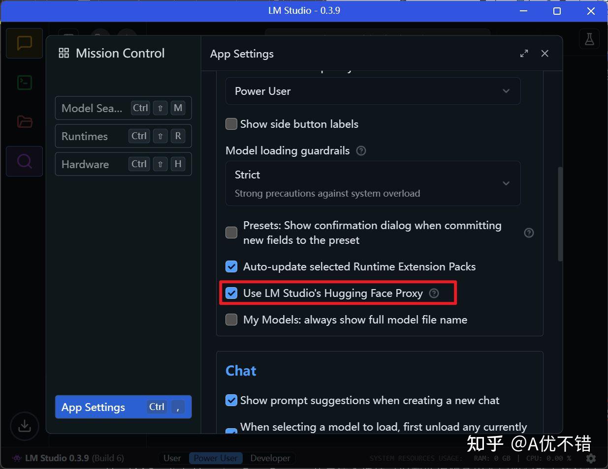Open the Chat panel icon
The image size is (608, 469).
click(x=24, y=43)
